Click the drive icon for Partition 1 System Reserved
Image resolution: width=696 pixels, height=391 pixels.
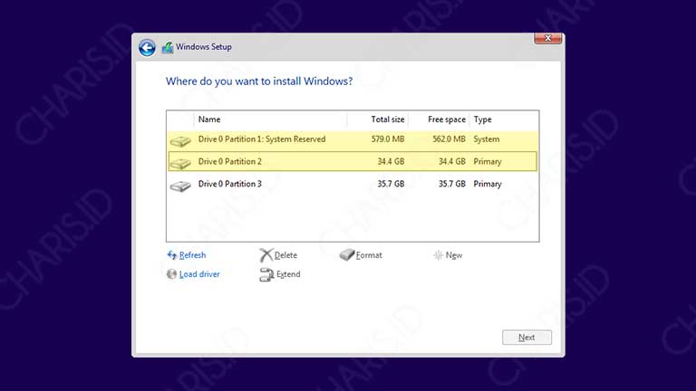tap(180, 141)
